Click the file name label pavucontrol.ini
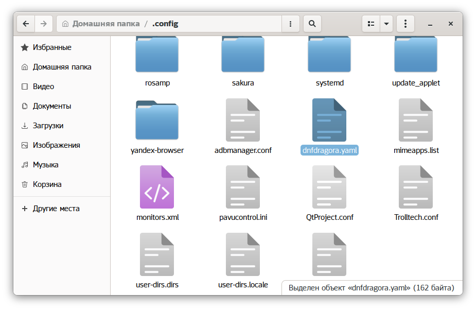The width and height of the screenshot is (476, 310). [243, 217]
